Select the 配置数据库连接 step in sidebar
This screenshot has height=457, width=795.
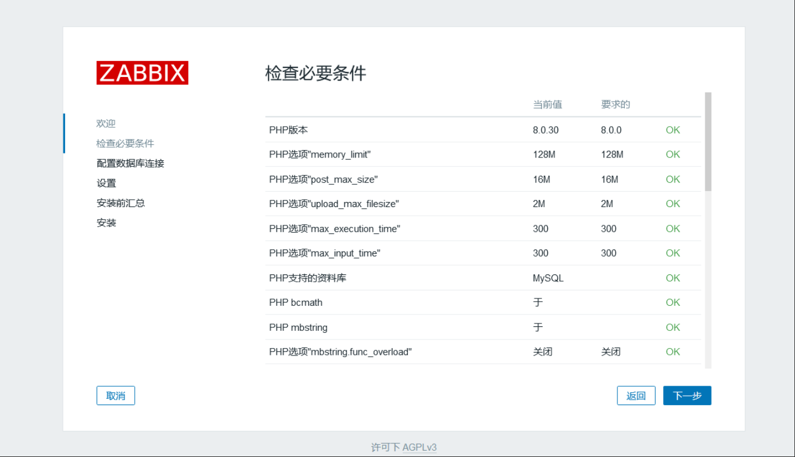pos(130,163)
